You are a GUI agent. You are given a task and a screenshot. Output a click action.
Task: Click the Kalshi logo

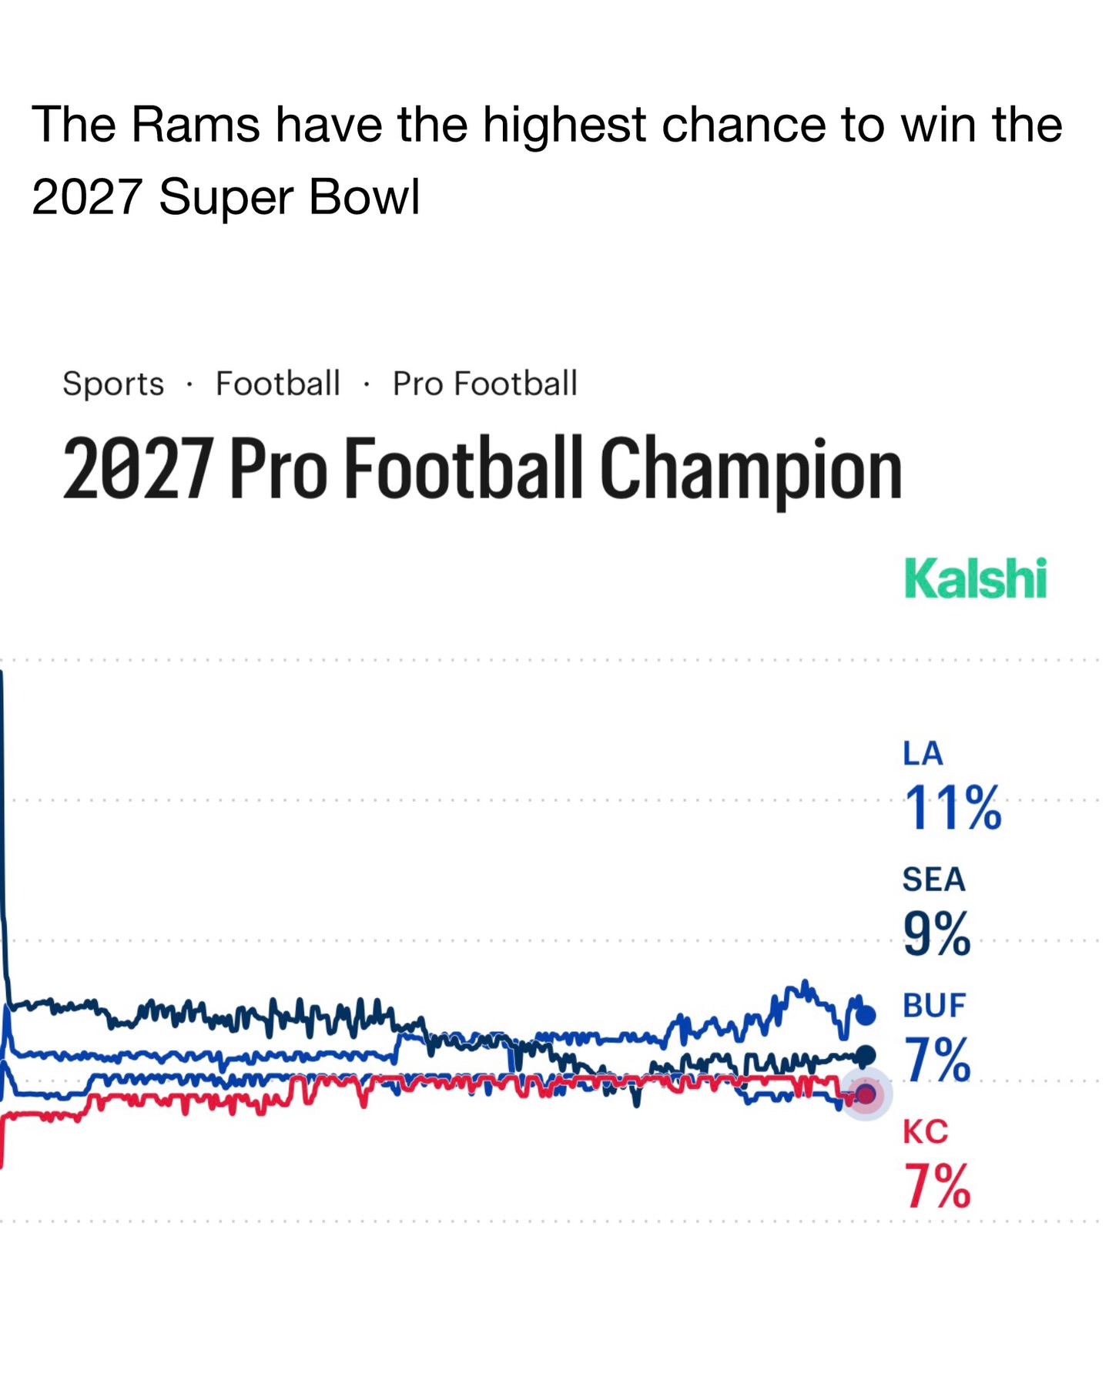[975, 579]
